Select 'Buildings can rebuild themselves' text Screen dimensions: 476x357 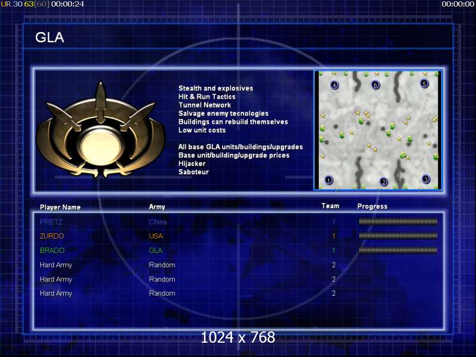click(x=233, y=122)
